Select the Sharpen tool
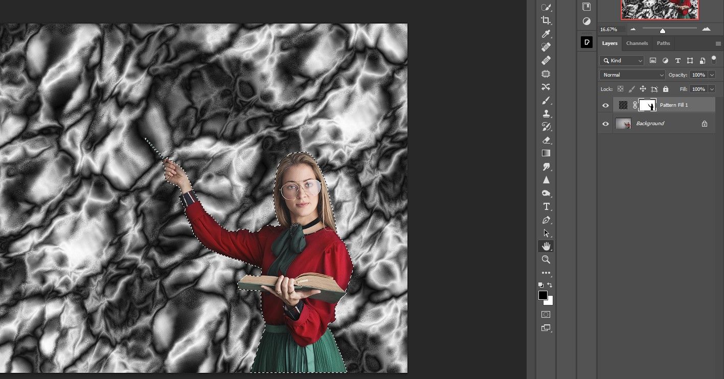Image resolution: width=724 pixels, height=379 pixels. pyautogui.click(x=546, y=180)
